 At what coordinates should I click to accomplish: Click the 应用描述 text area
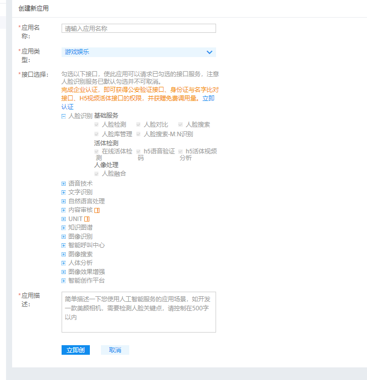pos(139,312)
